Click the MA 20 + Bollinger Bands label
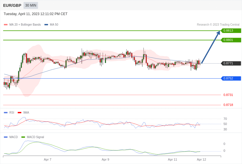 point(25,24)
